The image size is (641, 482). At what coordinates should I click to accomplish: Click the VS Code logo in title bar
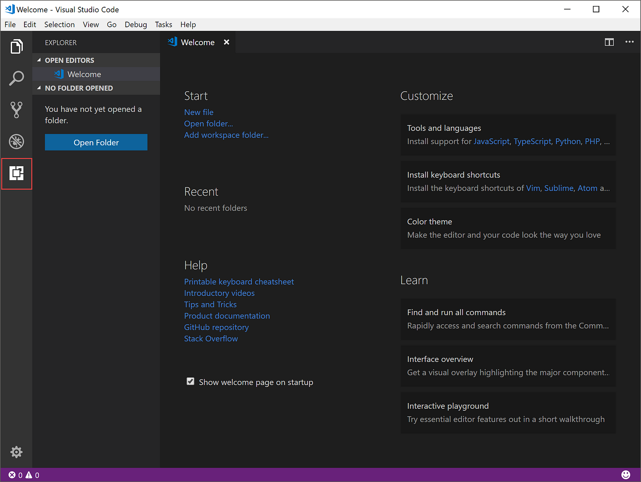pyautogui.click(x=10, y=9)
